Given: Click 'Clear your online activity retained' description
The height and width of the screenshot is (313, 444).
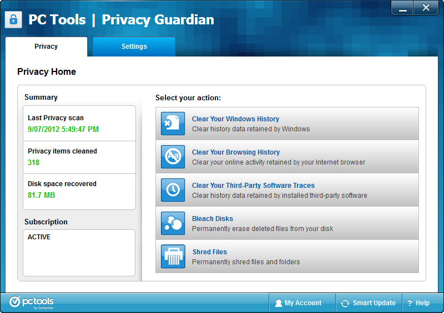Looking at the screenshot, I should 279,162.
